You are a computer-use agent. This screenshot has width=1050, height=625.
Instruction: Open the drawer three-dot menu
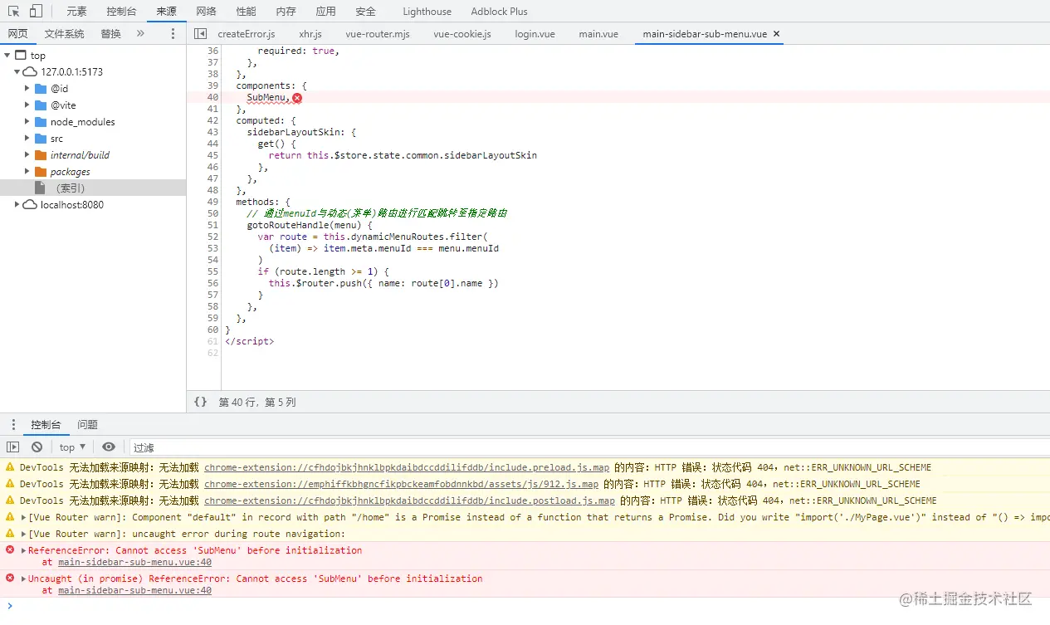(13, 425)
